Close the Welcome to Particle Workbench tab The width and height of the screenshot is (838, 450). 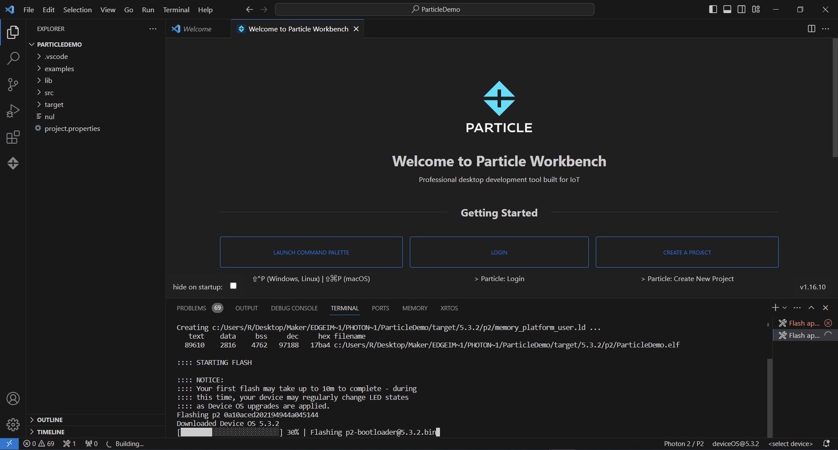[x=356, y=29]
